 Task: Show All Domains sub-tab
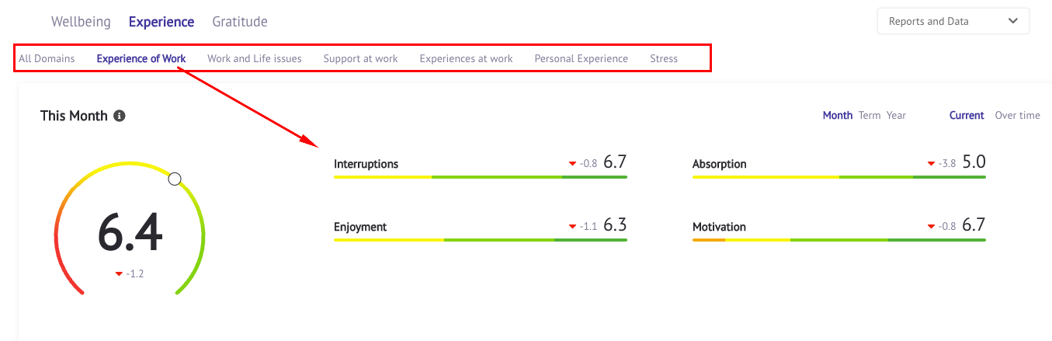pos(47,58)
